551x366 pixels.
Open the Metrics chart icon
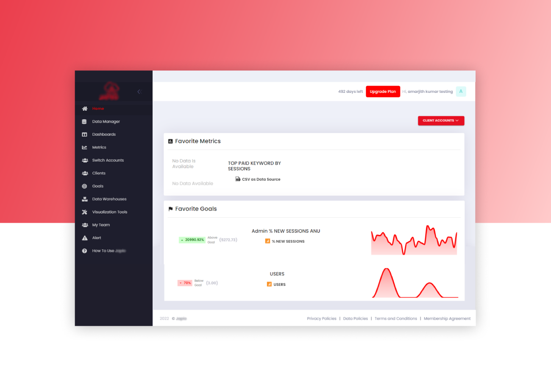click(84, 148)
